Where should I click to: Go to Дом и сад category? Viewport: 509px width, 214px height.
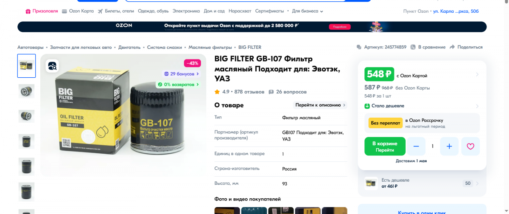pos(214,11)
